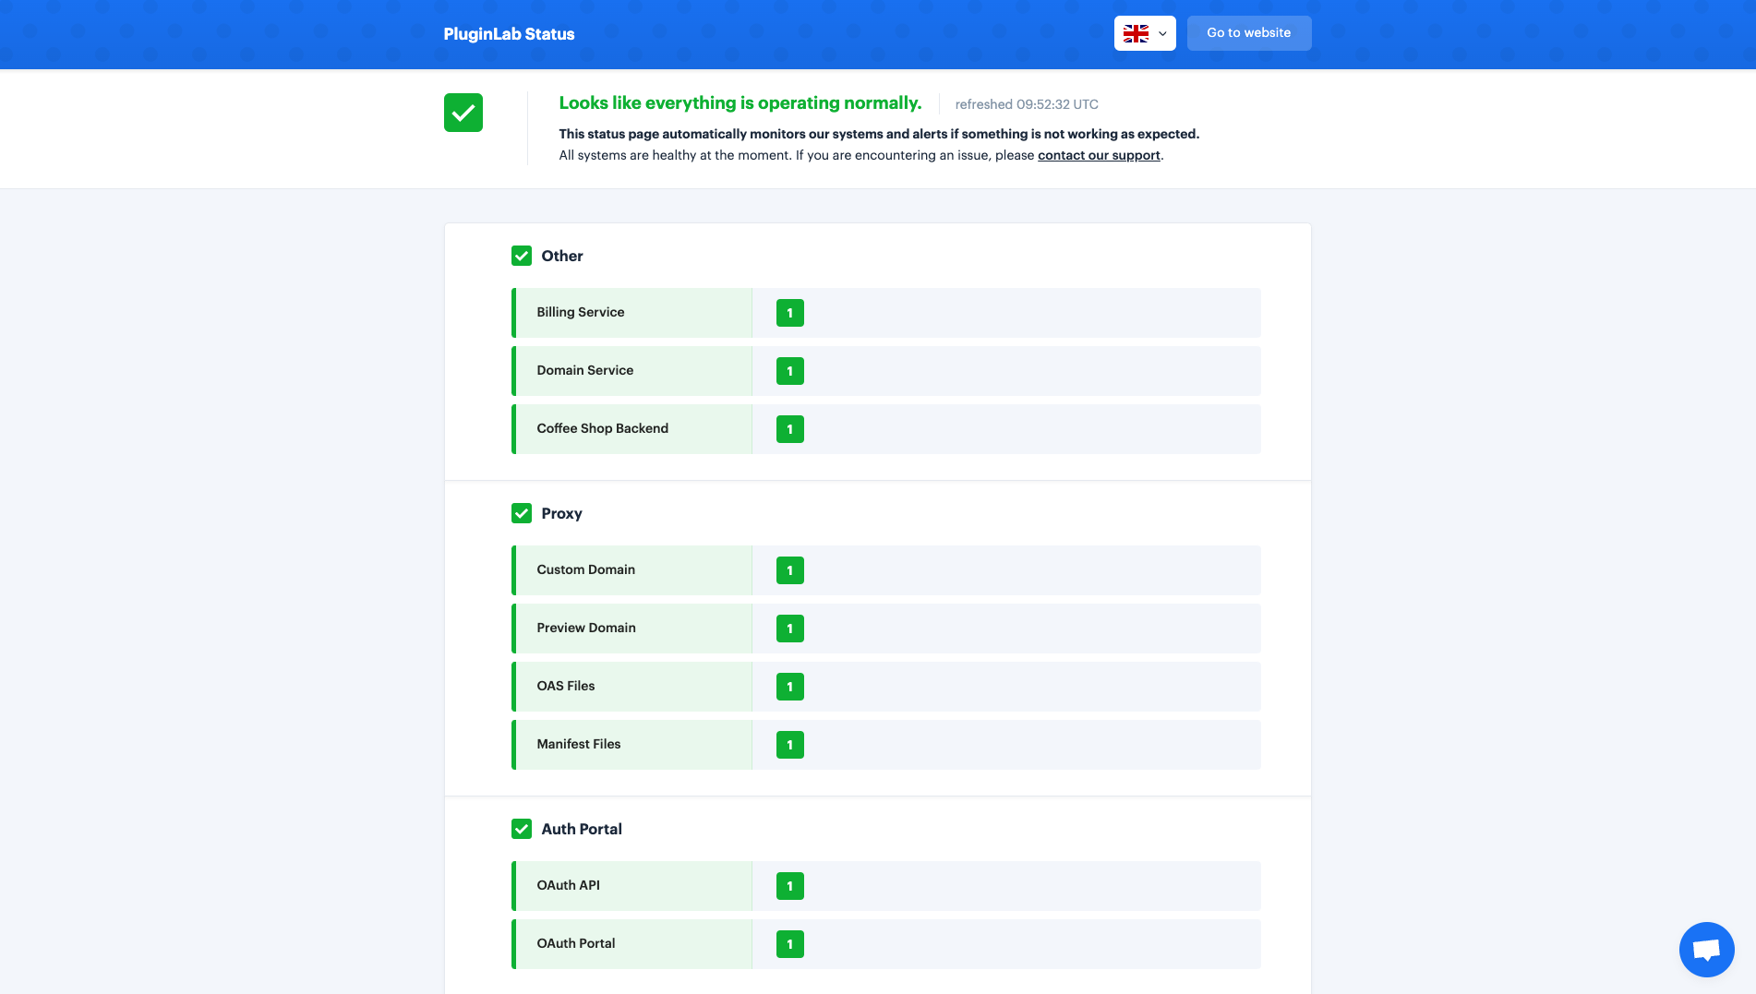The width and height of the screenshot is (1756, 994).
Task: Click OAuth API status badge
Action: coord(789,886)
